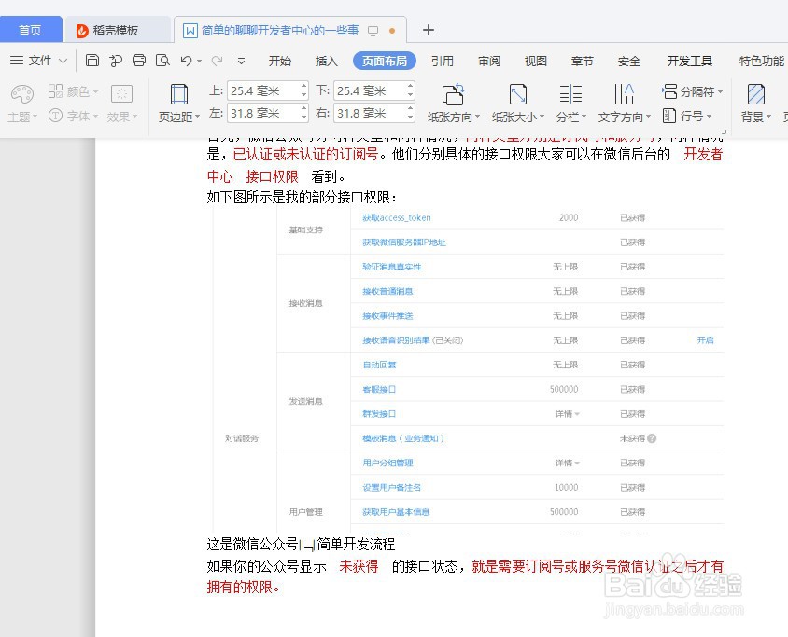Open the 文件 file menu dropdown

(38, 60)
